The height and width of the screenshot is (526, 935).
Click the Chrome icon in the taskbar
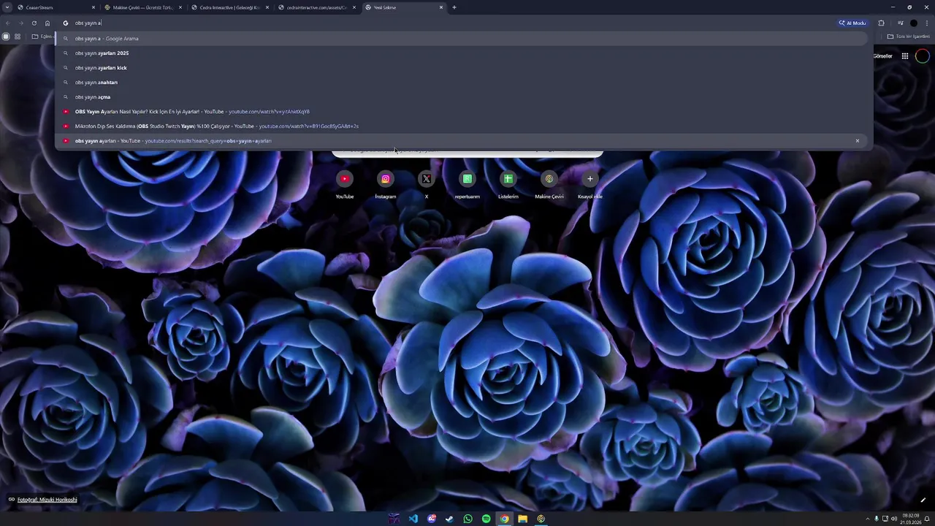(x=504, y=519)
